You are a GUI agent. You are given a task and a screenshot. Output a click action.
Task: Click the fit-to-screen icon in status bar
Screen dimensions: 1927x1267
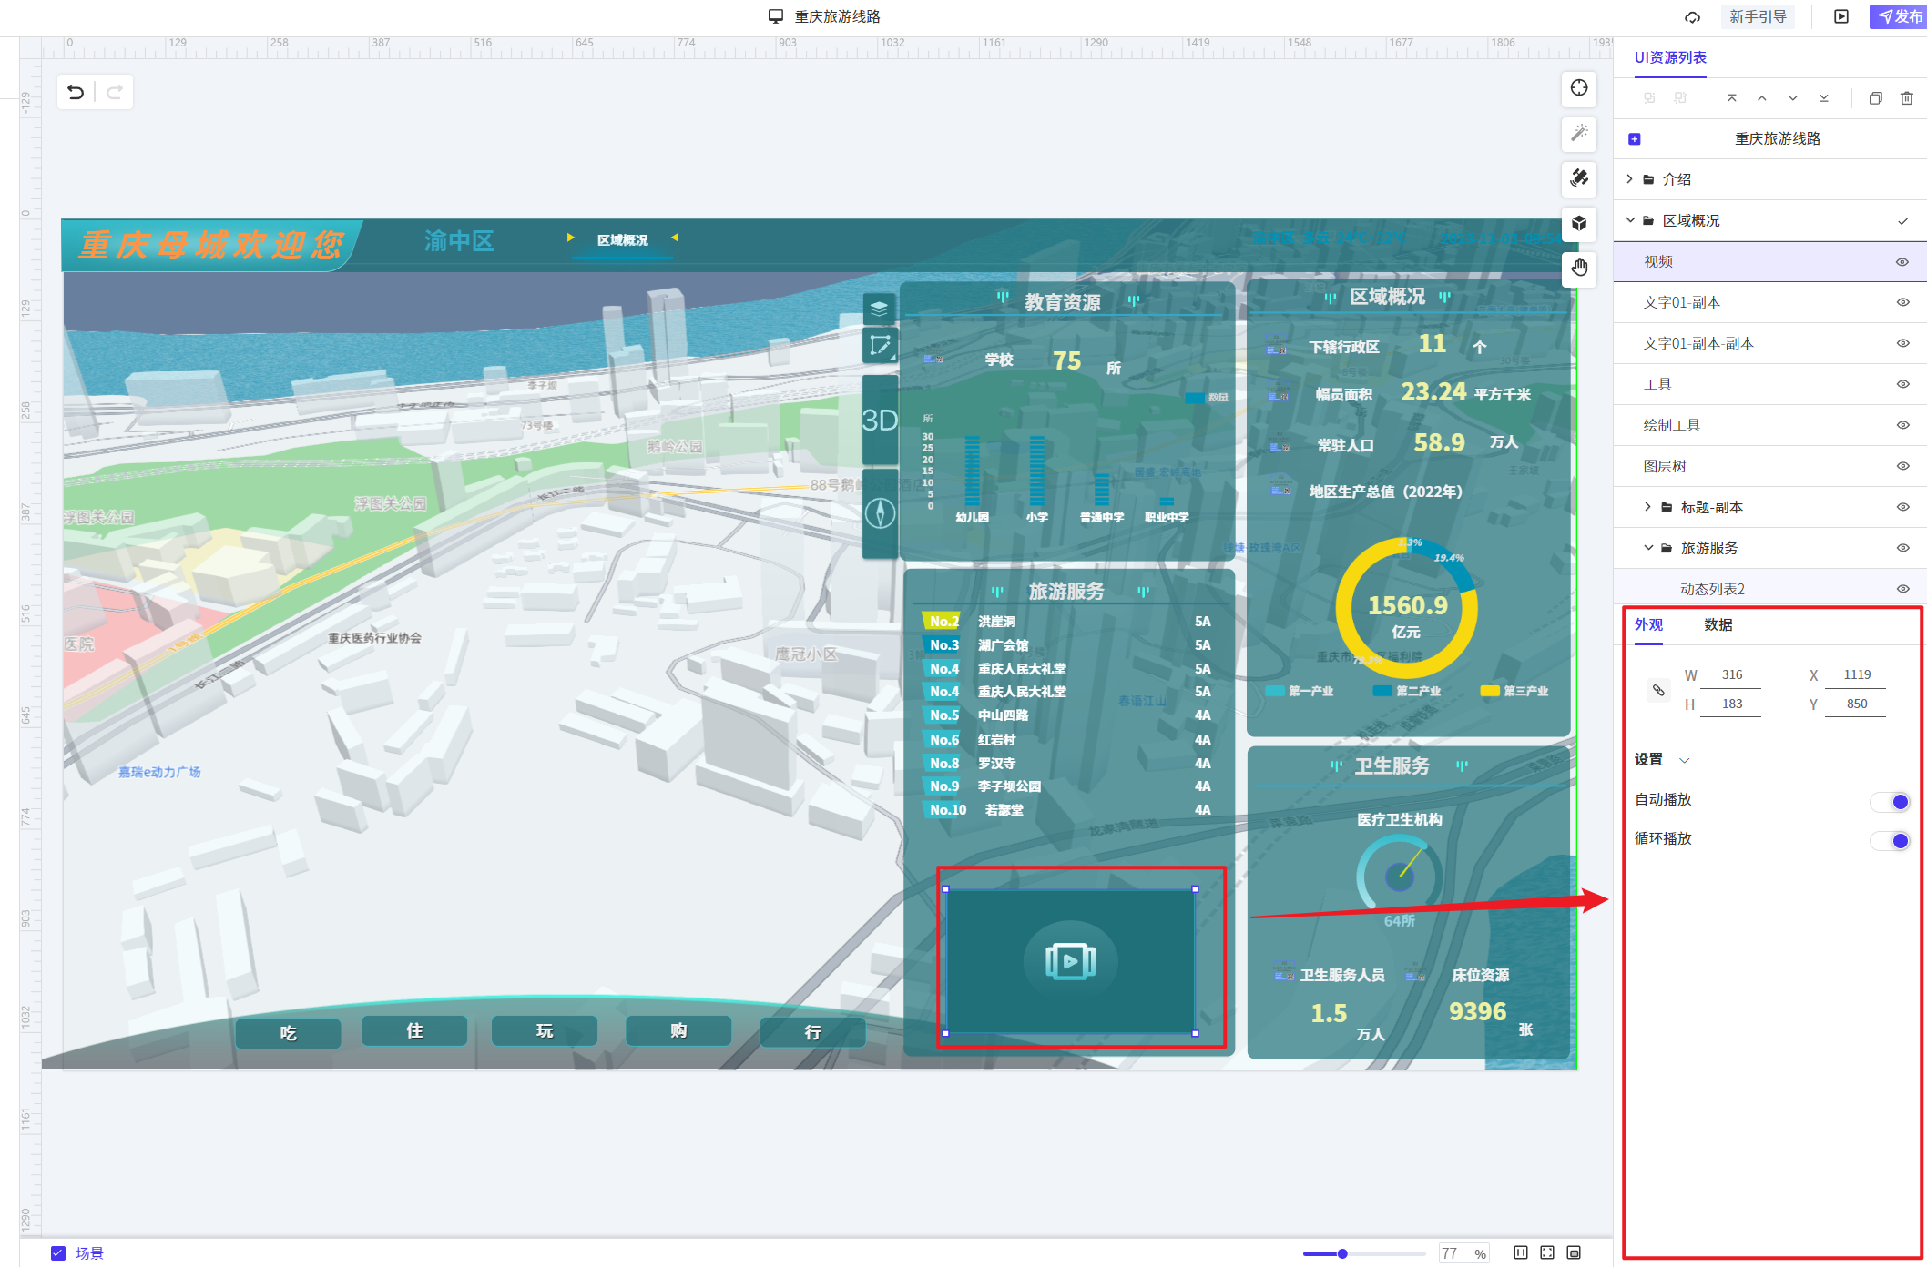pos(1547,1253)
